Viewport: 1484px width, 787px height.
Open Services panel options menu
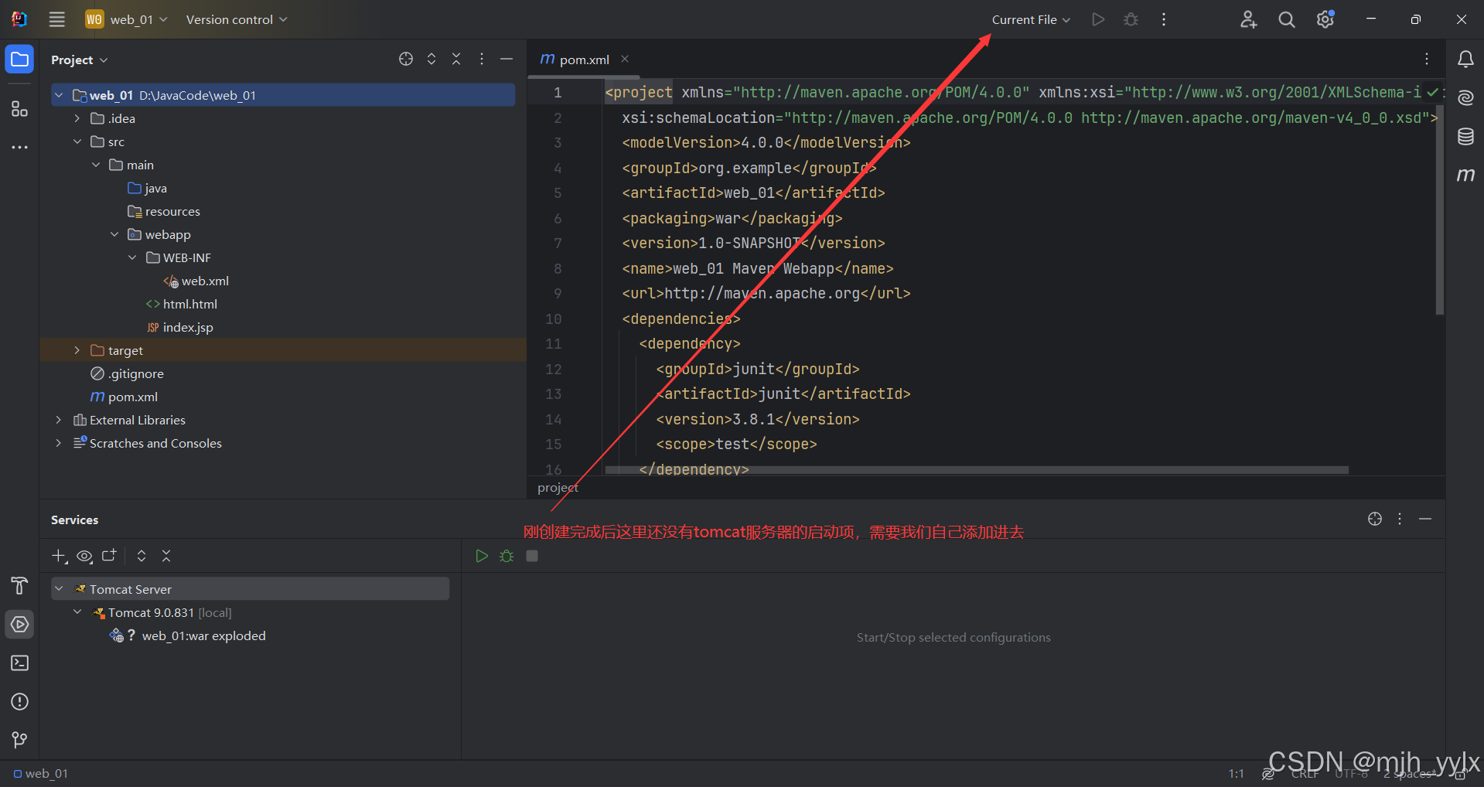[1400, 519]
